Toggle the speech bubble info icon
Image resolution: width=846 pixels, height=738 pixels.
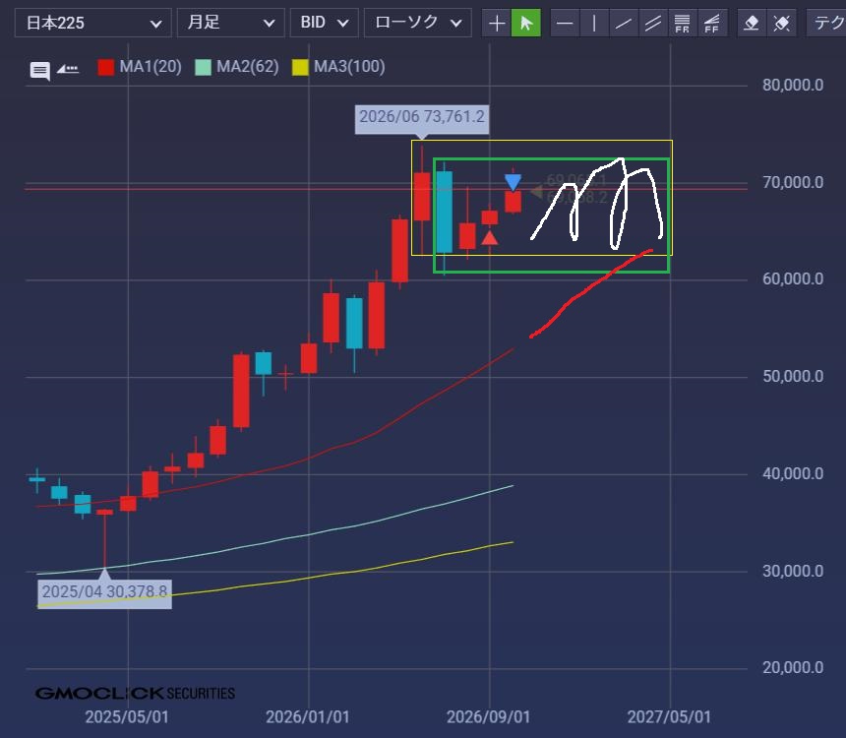point(40,70)
